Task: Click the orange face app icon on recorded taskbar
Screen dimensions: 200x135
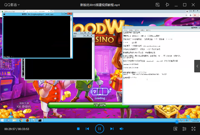Action: point(27,120)
